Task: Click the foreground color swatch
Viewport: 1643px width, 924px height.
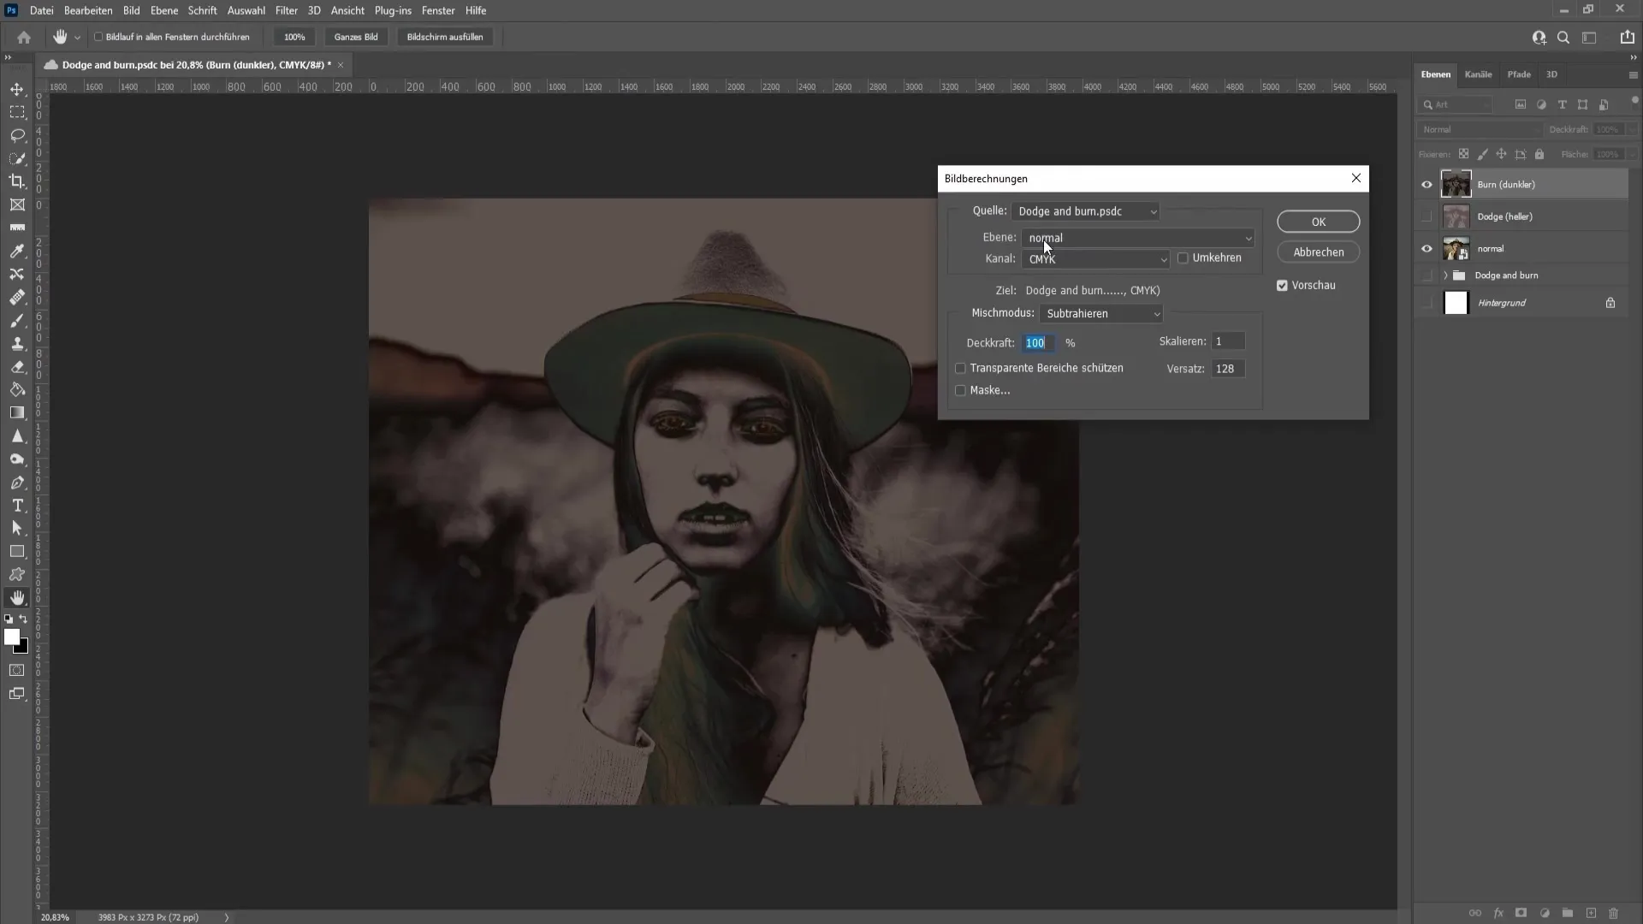Action: pyautogui.click(x=11, y=637)
